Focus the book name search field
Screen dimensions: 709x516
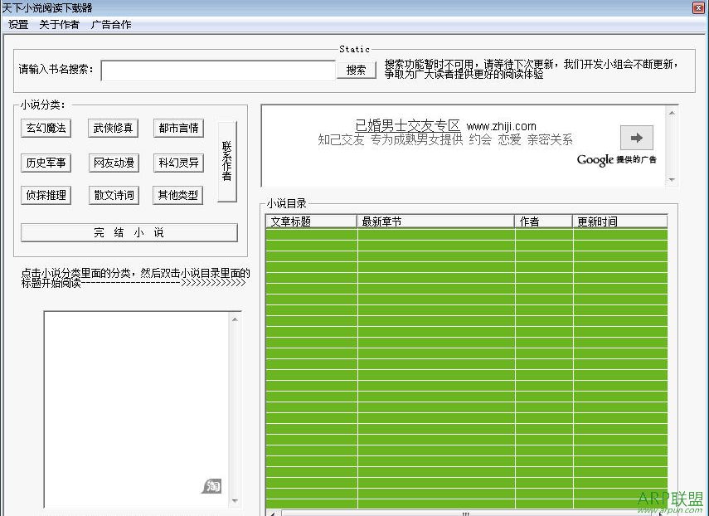pyautogui.click(x=217, y=71)
